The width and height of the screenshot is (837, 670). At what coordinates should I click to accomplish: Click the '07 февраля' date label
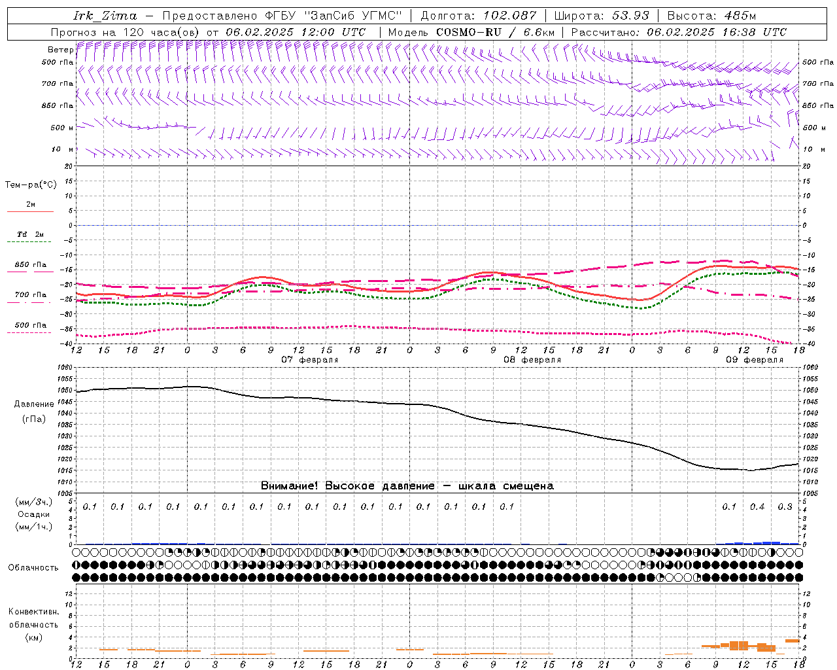click(x=310, y=360)
